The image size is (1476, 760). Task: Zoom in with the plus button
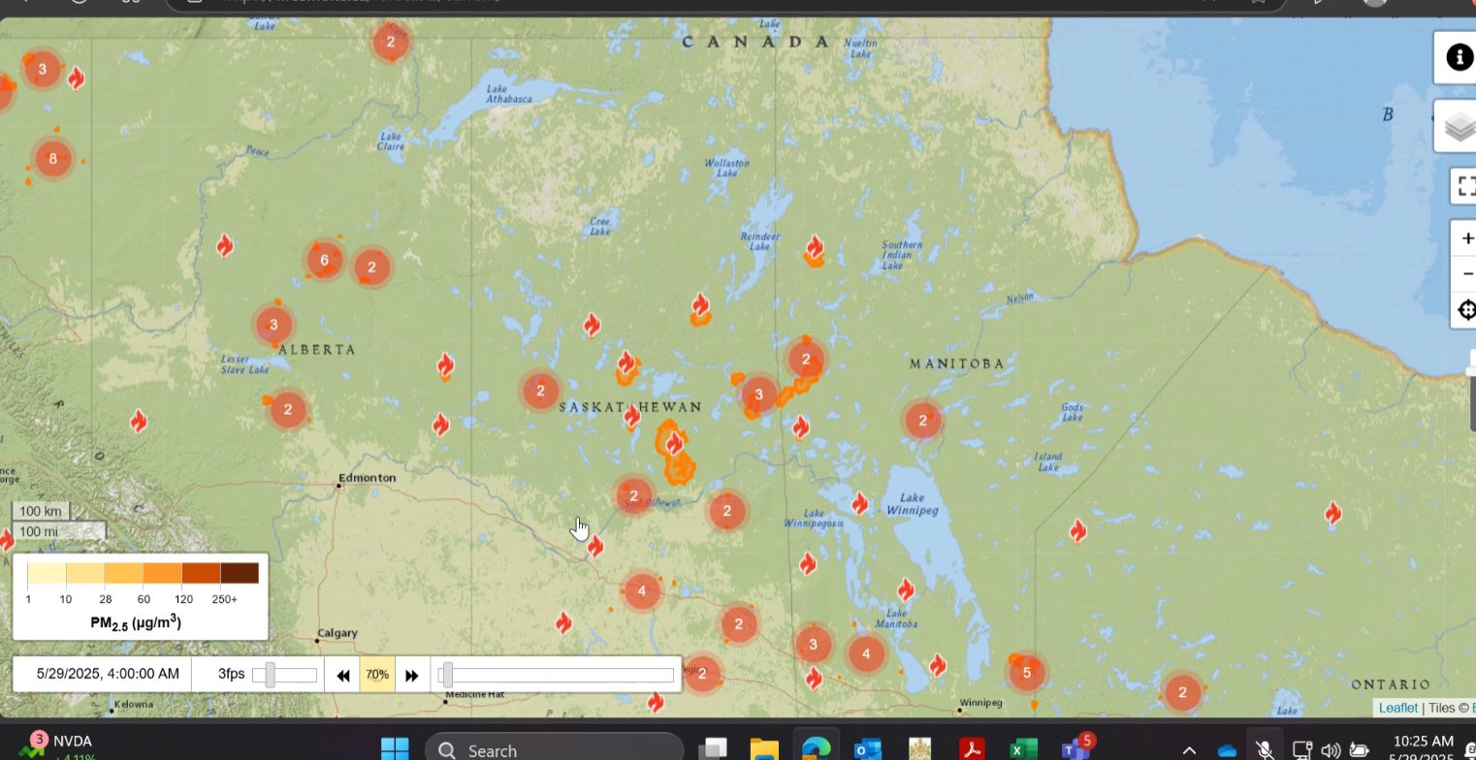pyautogui.click(x=1465, y=238)
